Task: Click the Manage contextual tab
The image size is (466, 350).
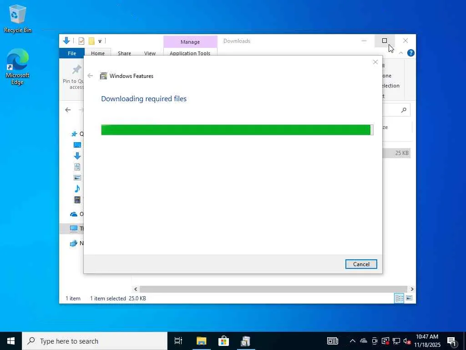Action: tap(190, 42)
